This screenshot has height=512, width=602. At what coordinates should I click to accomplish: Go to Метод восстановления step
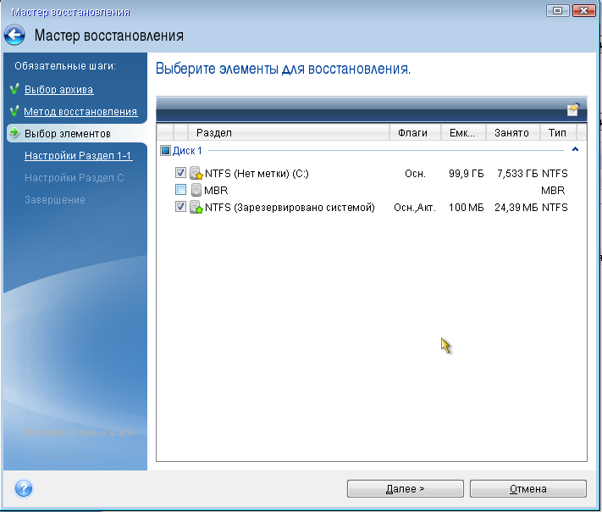point(80,111)
